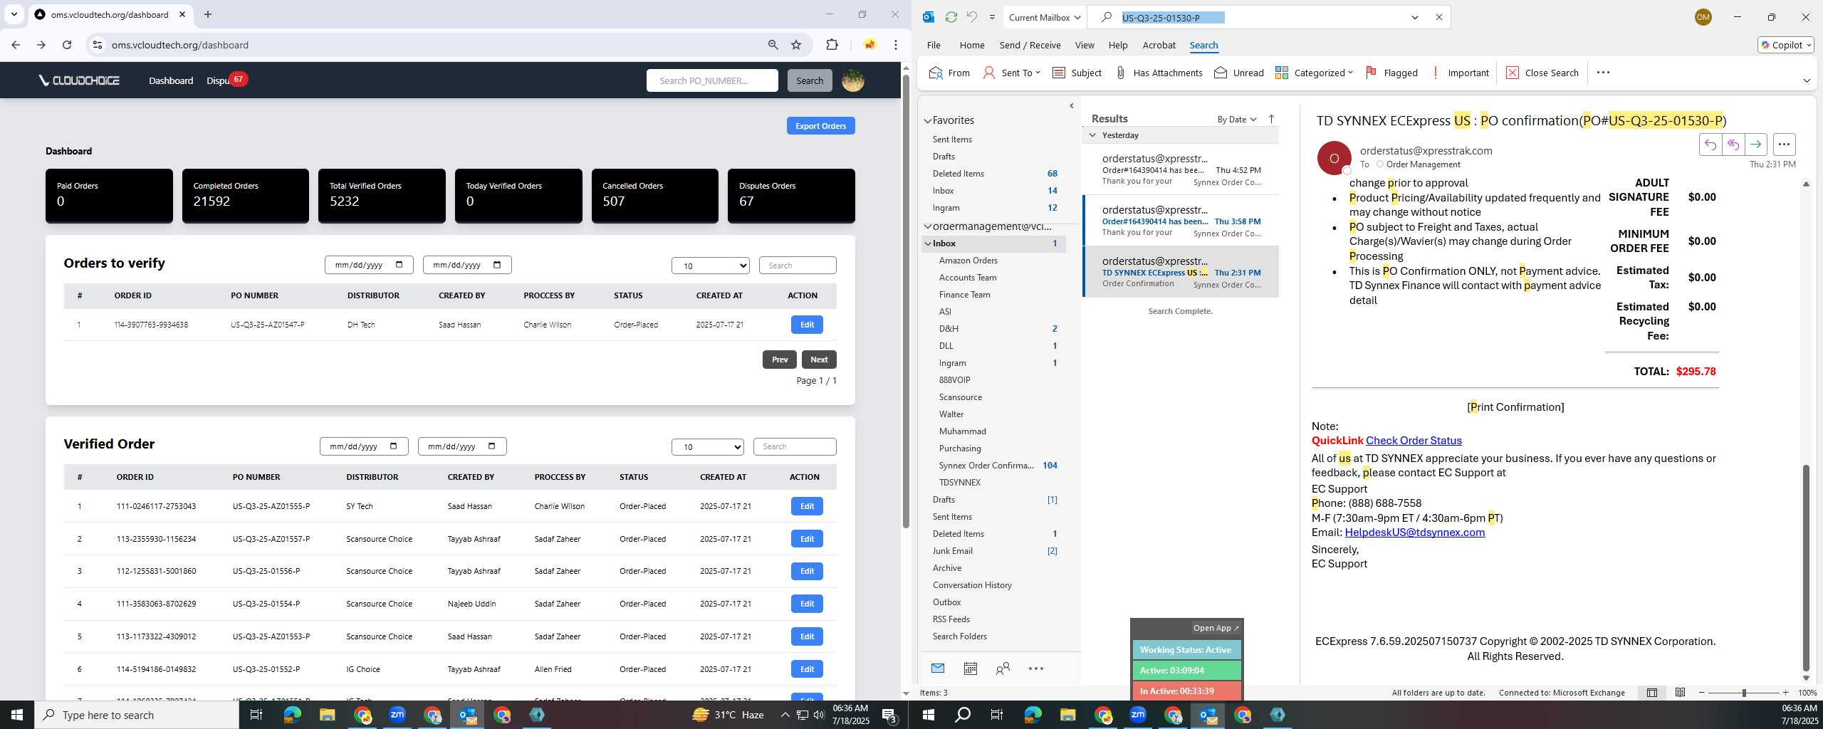The height and width of the screenshot is (729, 1823).
Task: Collapse the Outlook folder pane arrow
Action: tap(1072, 106)
